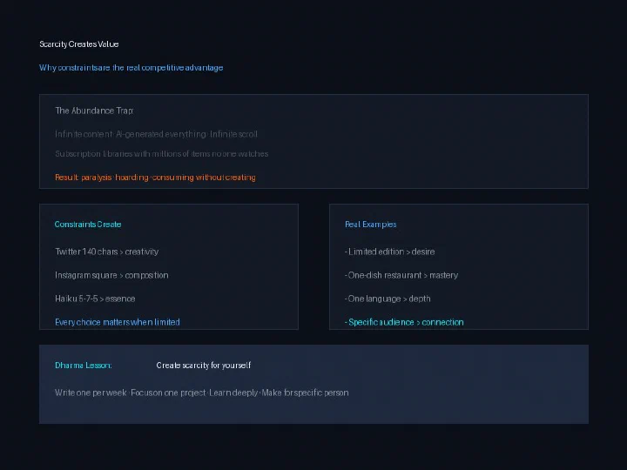The image size is (627, 470).
Task: Click '- Specific audience > connection'
Action: tap(404, 322)
